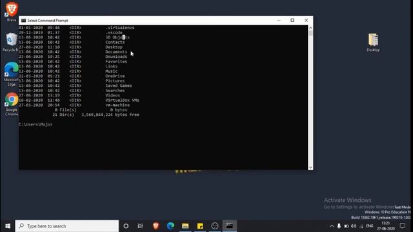Open OBS Studio from the taskbar
Image resolution: width=413 pixels, height=232 pixels.
tap(215, 226)
